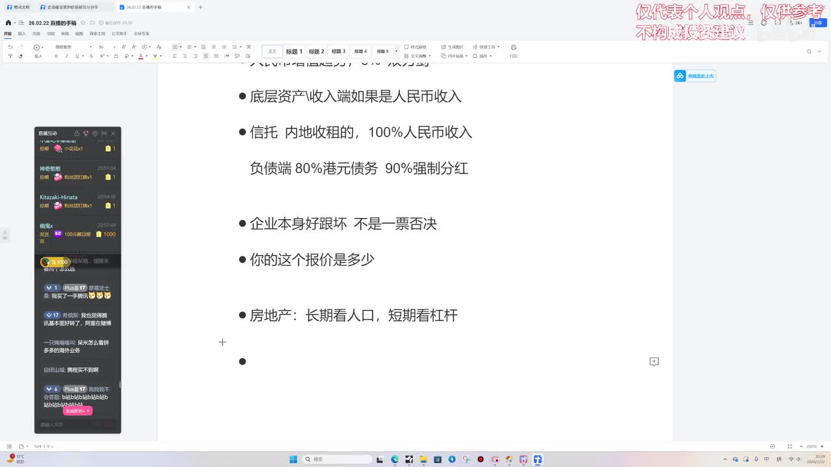Click the undo arrow in toolbar

10,47
